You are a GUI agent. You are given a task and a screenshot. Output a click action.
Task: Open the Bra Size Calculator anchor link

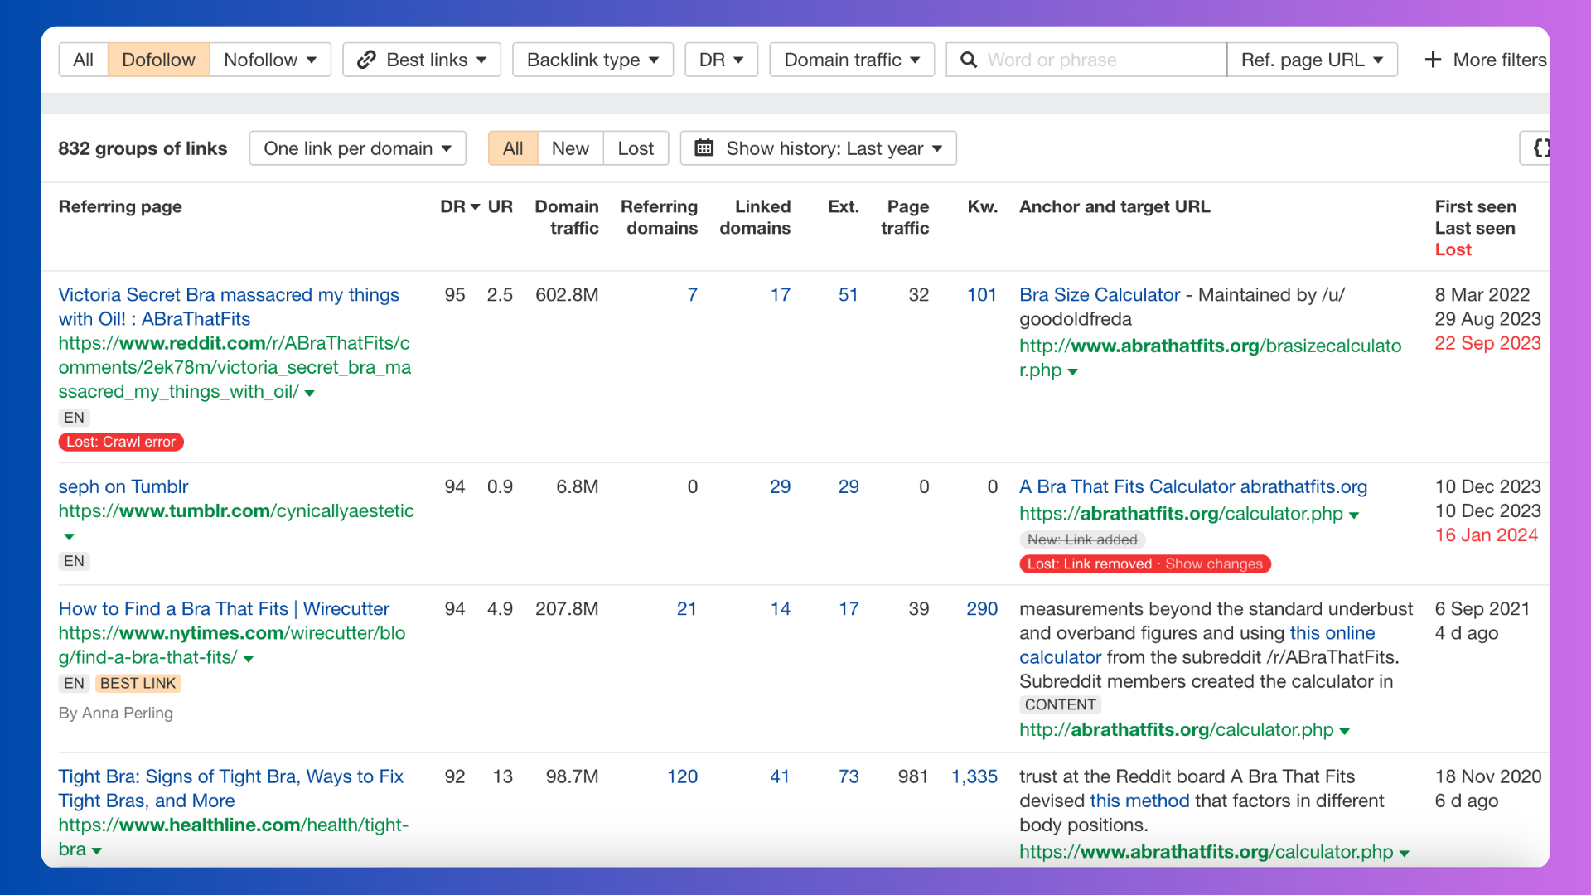pos(1100,295)
